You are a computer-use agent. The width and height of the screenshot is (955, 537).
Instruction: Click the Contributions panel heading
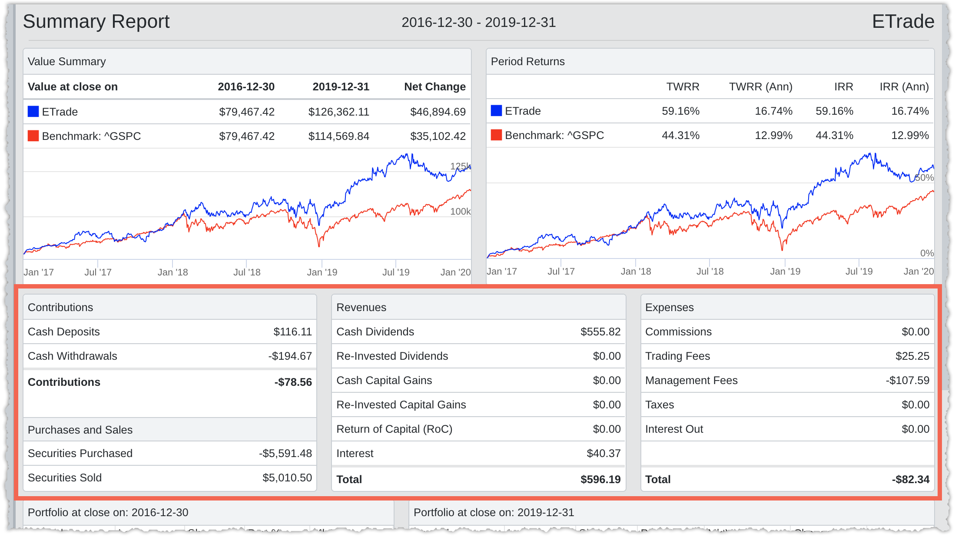coord(60,307)
